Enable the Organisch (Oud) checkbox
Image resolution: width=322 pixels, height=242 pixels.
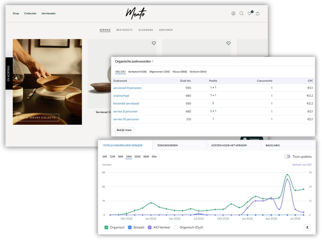[176, 227]
